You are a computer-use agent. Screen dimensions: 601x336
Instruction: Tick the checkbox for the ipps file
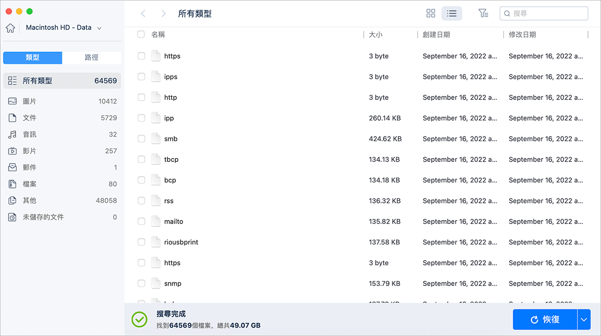point(141,77)
